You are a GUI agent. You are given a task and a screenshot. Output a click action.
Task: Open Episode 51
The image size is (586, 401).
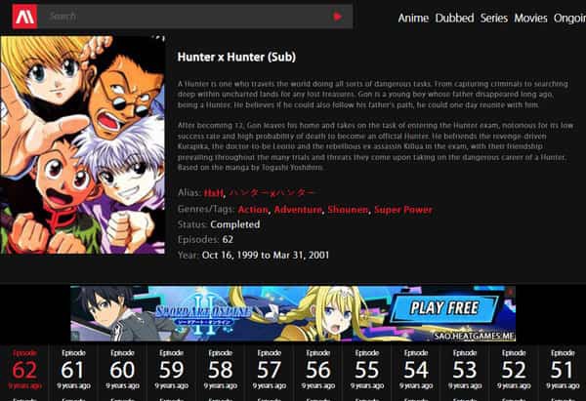click(x=563, y=370)
